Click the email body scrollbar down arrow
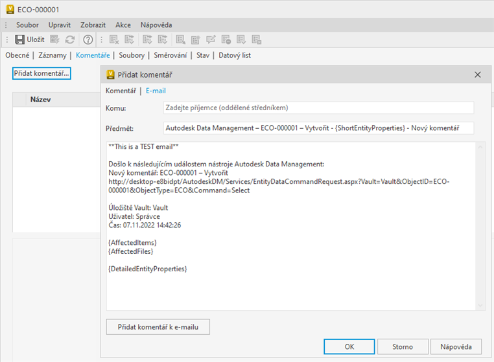494x362 pixels. (x=480, y=305)
